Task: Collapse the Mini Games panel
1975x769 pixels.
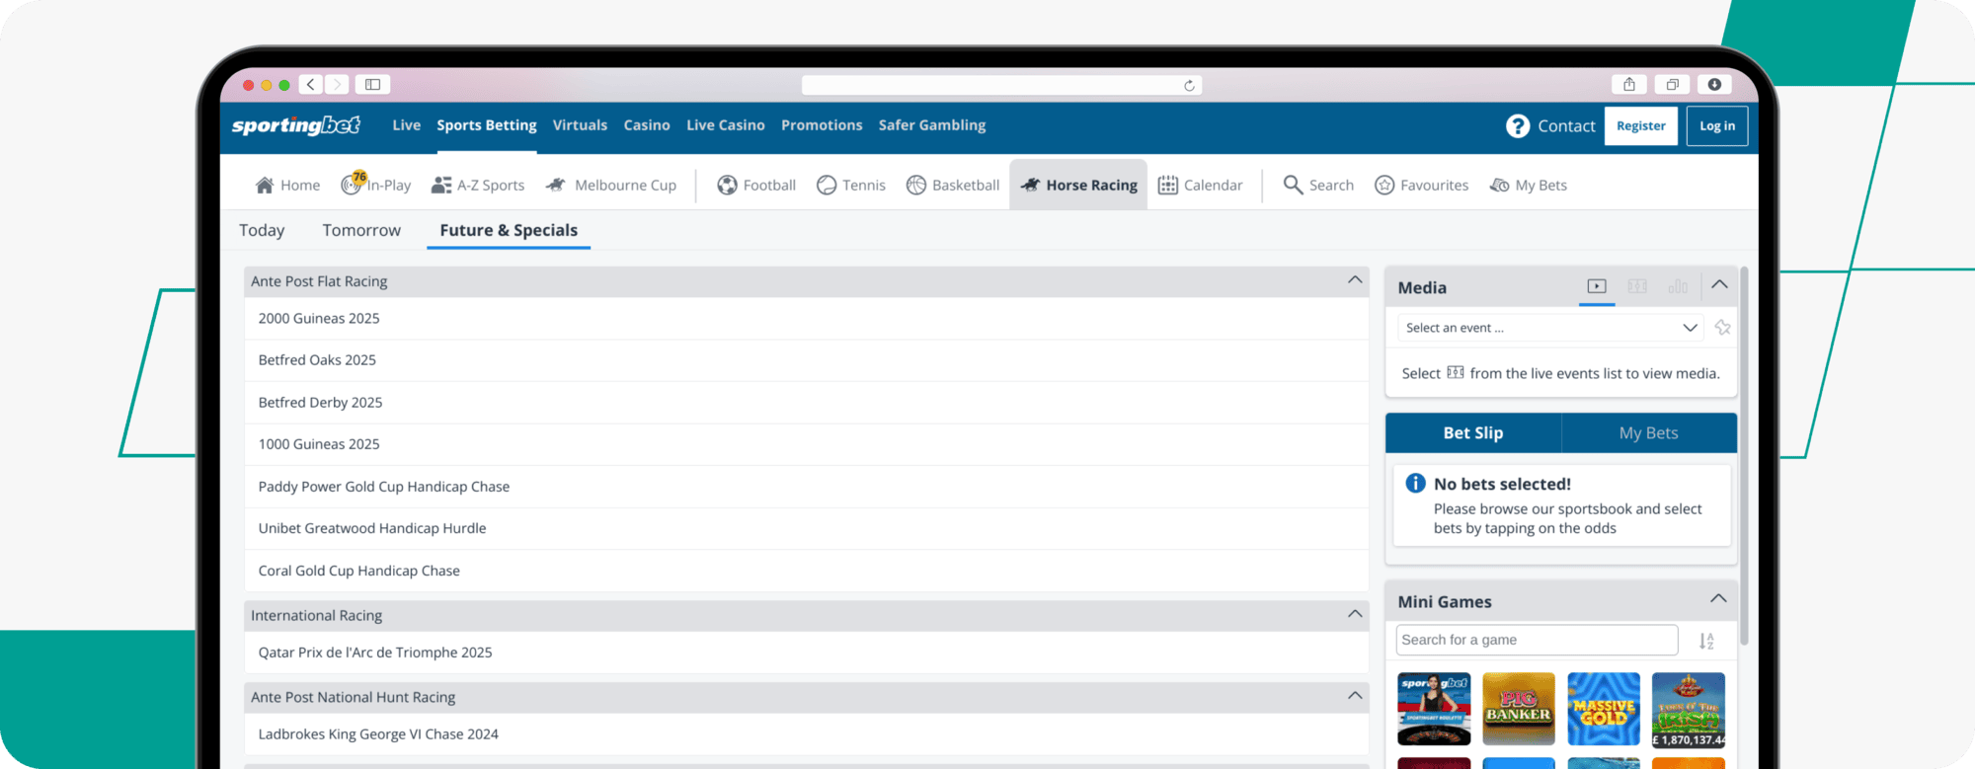Action: [1718, 598]
